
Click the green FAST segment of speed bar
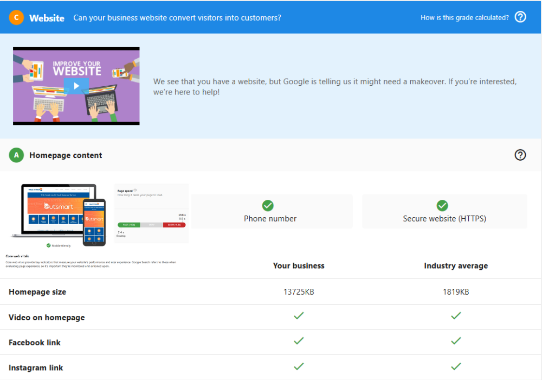[x=129, y=225]
